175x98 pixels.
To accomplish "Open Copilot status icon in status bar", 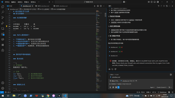I will coord(169,92).
